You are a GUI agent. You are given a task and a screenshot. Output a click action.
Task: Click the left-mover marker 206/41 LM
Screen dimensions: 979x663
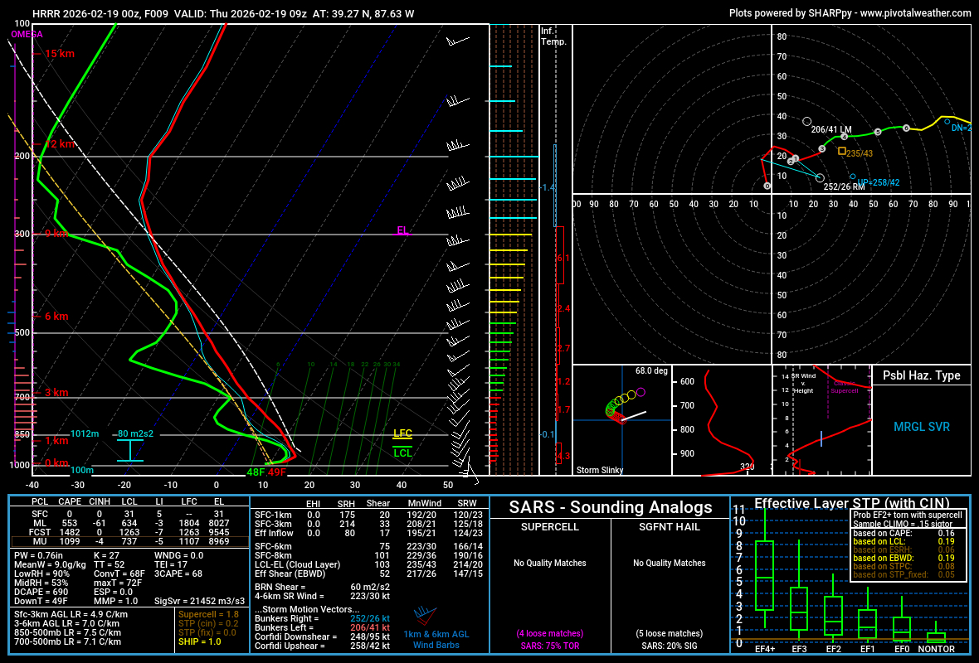806,121
